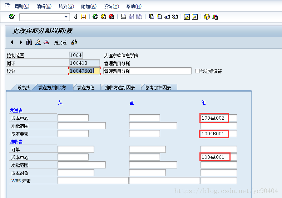The image size is (282, 198).
Task: Click the blue 发送者 section label
Action: click(x=16, y=110)
